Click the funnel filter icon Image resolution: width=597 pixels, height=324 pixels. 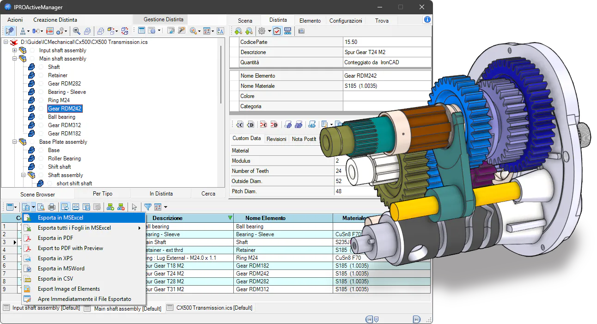pyautogui.click(x=147, y=207)
